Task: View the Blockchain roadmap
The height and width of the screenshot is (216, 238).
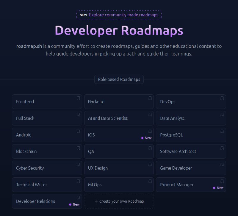Action: tap(47, 151)
